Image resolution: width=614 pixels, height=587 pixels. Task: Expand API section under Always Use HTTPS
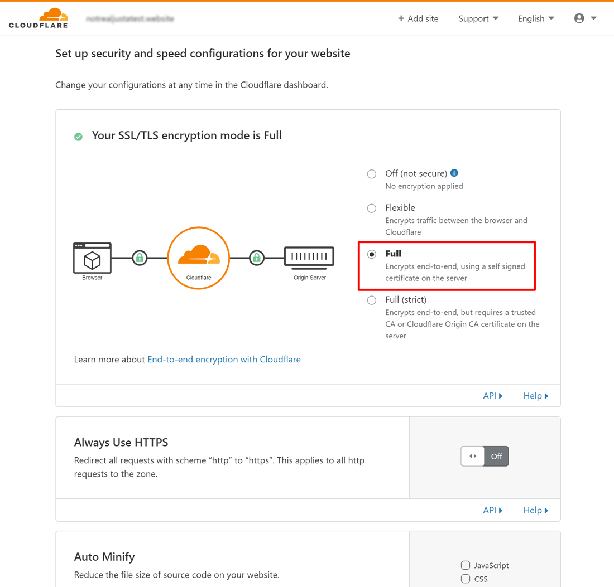tap(493, 510)
